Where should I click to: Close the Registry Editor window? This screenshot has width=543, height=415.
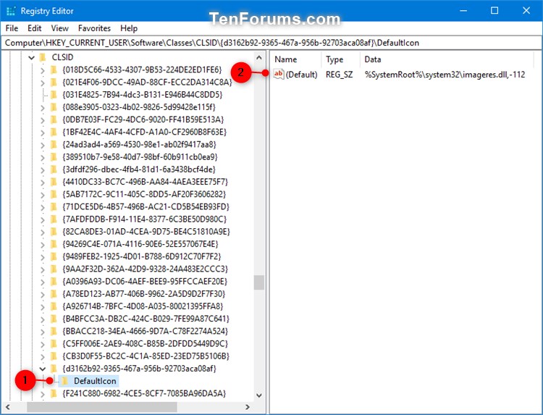[526, 11]
